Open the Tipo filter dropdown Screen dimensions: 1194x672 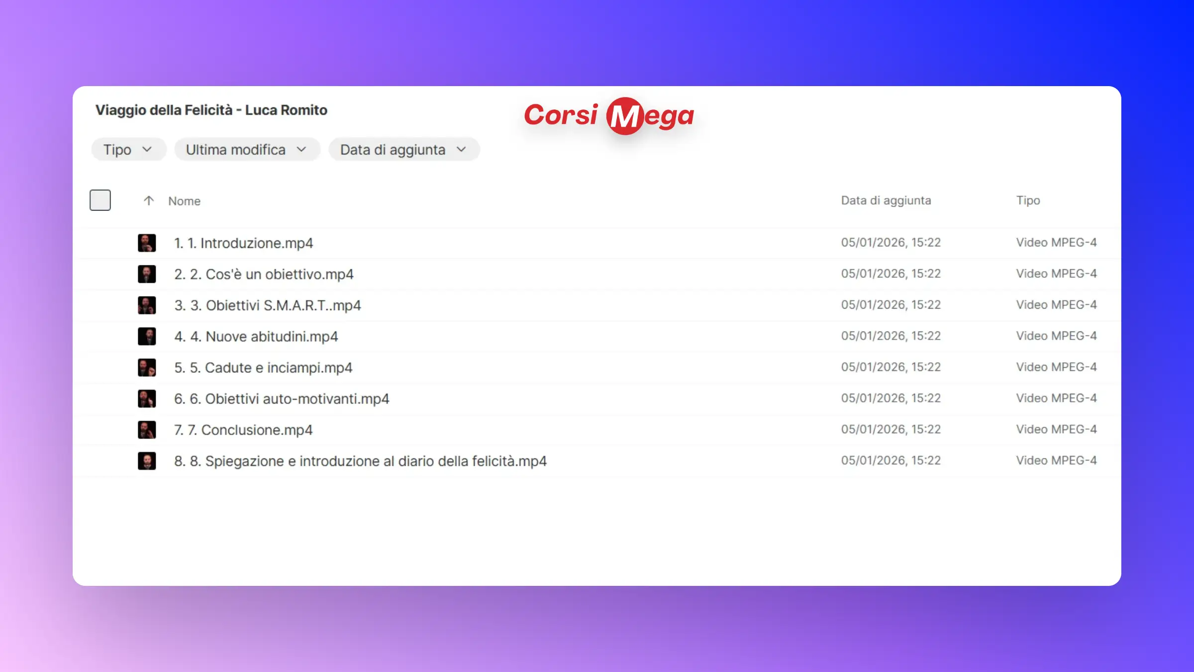[128, 149]
